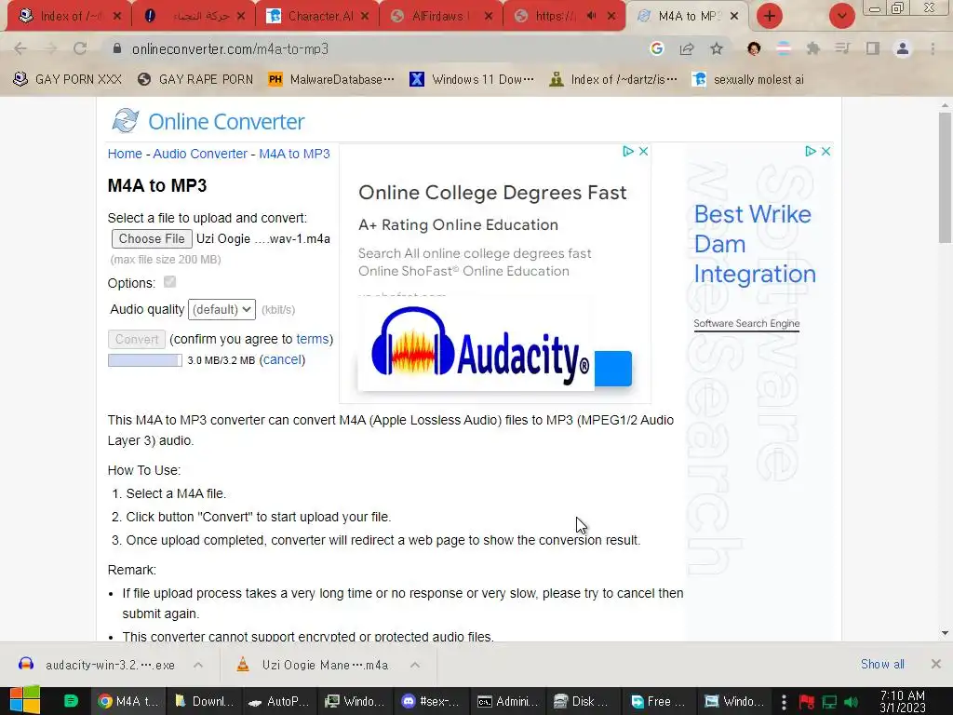Open the media control button in Chrome toolbar
Image resolution: width=953 pixels, height=715 pixels.
pyautogui.click(x=842, y=48)
